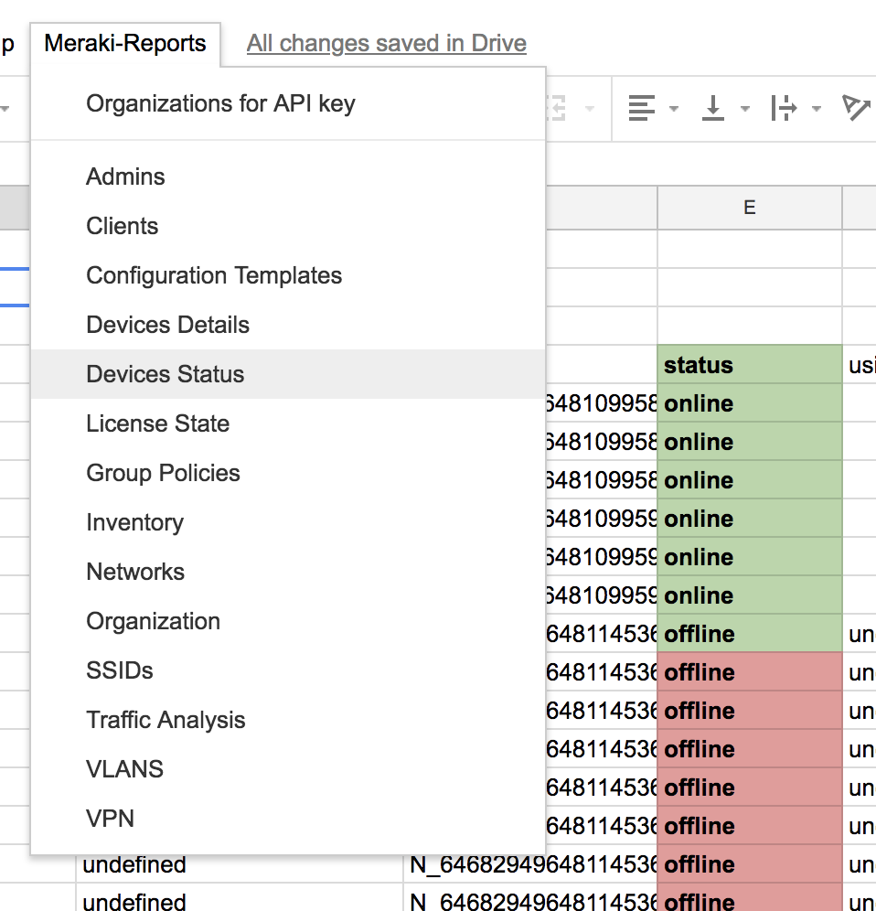Open the Meraki-Reports menu
The height and width of the screenshot is (911, 876).
tap(125, 42)
